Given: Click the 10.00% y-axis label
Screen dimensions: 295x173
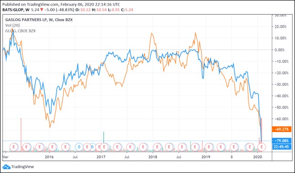Looking at the screenshot, I should (280, 38).
